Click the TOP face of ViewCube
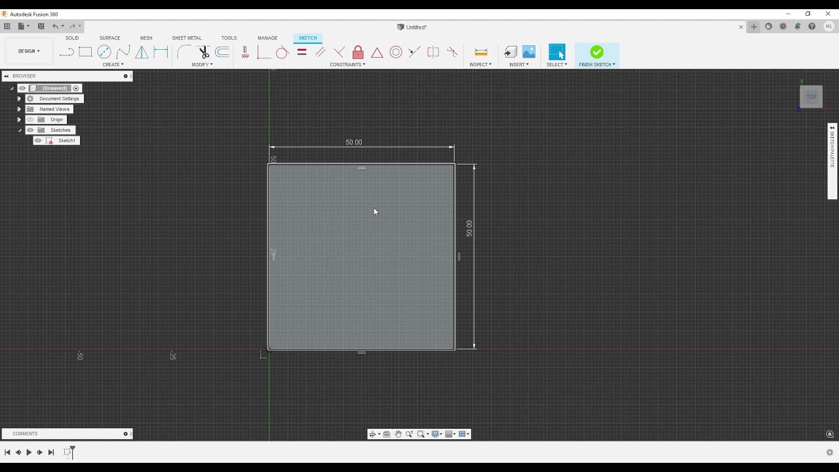This screenshot has height=472, width=839. (811, 97)
